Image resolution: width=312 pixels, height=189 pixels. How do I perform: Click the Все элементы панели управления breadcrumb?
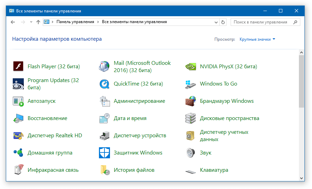click(x=134, y=22)
